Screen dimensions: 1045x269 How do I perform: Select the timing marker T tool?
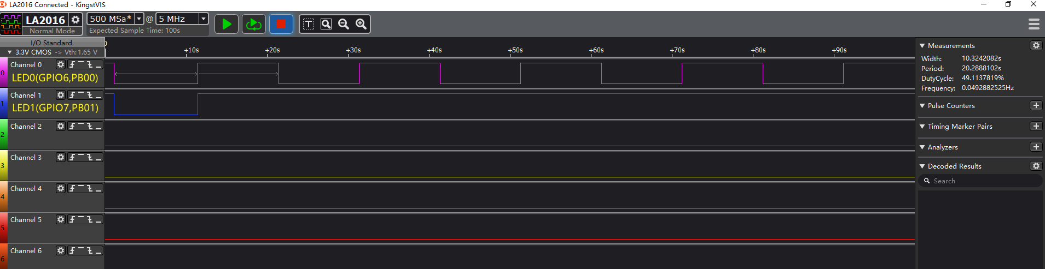[309, 24]
